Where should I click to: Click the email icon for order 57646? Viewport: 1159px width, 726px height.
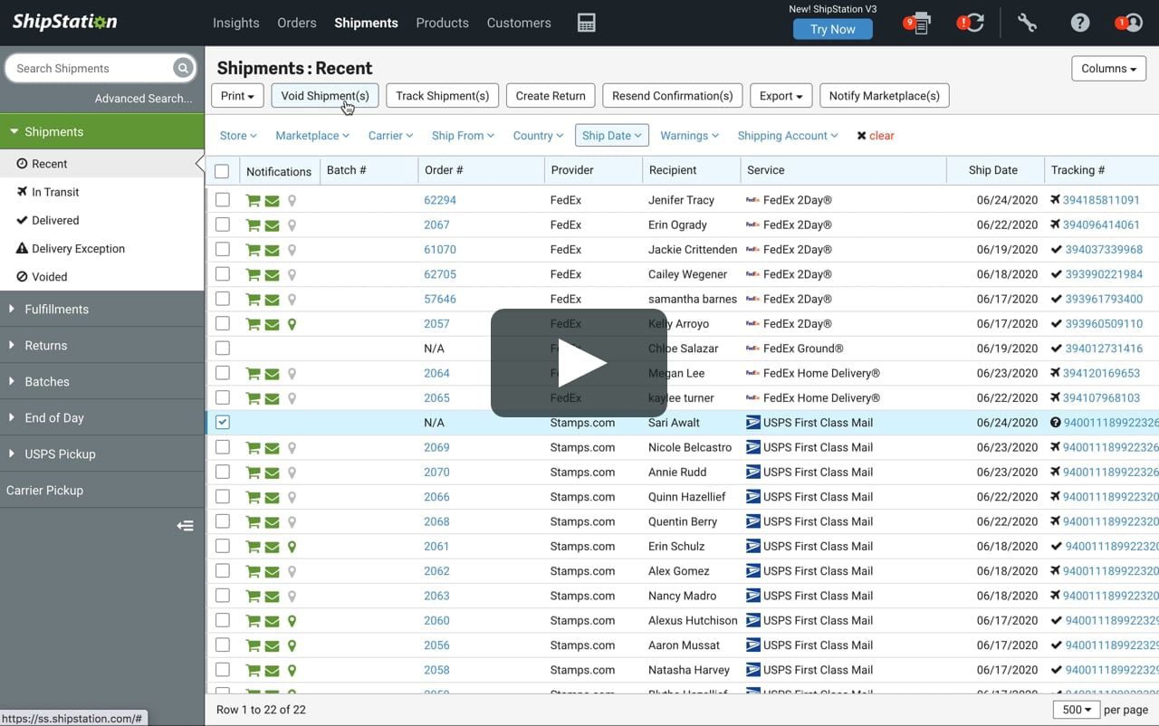[x=272, y=300]
